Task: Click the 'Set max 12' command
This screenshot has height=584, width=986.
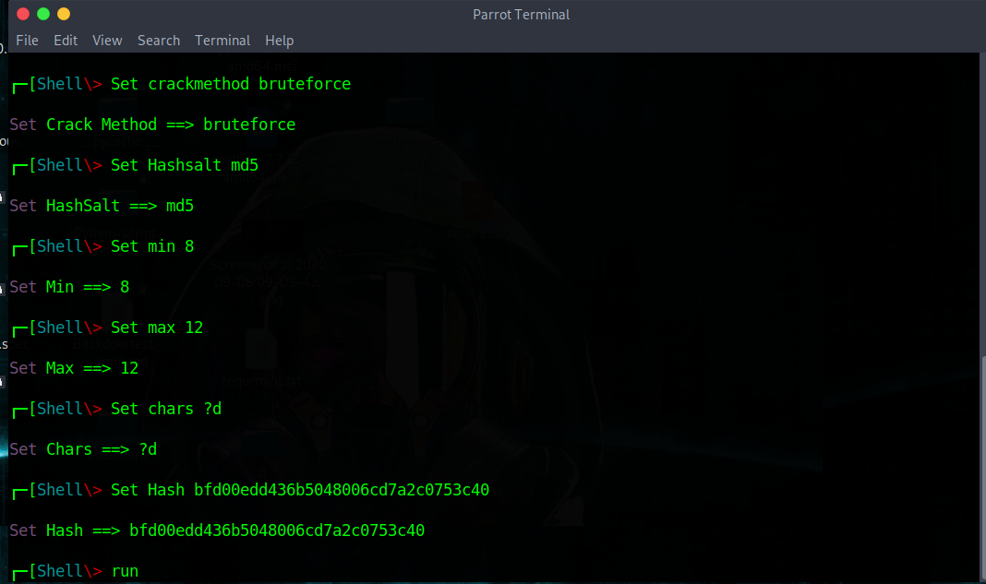Action: (157, 328)
